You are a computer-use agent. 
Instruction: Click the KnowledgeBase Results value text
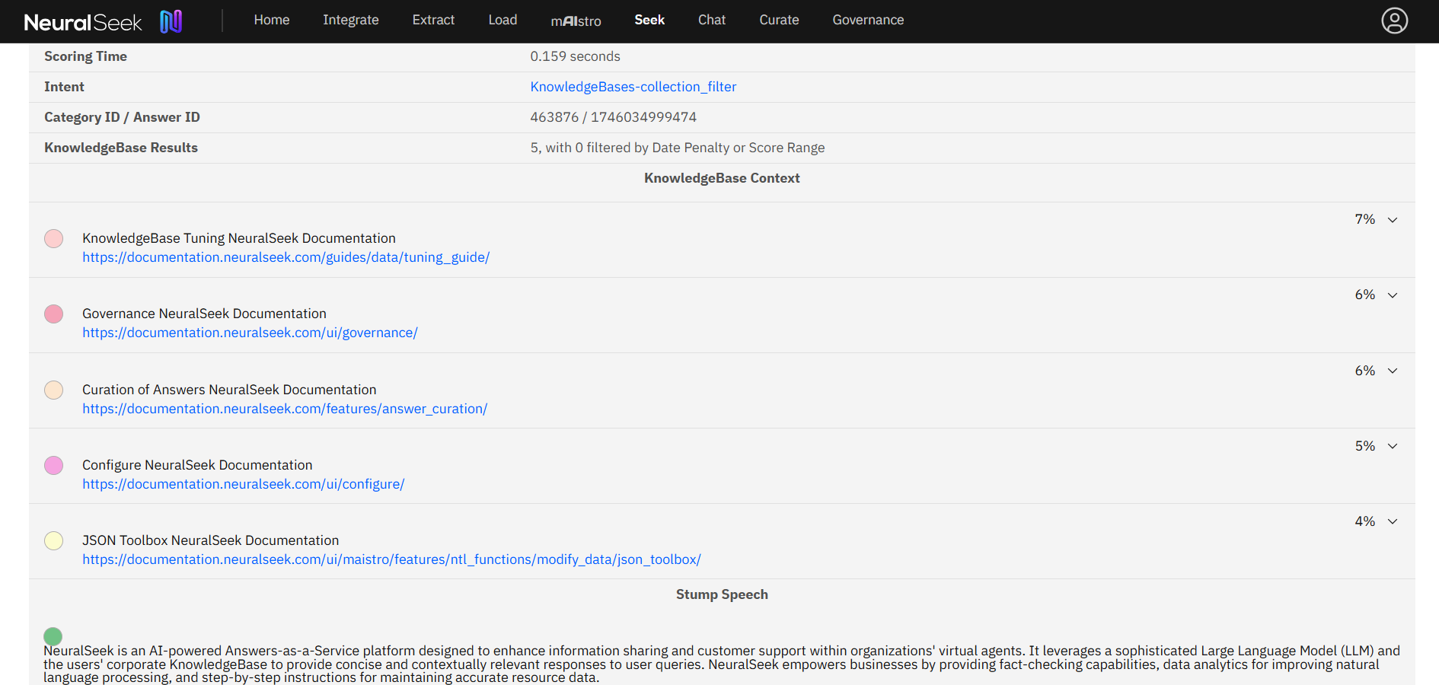tap(678, 148)
